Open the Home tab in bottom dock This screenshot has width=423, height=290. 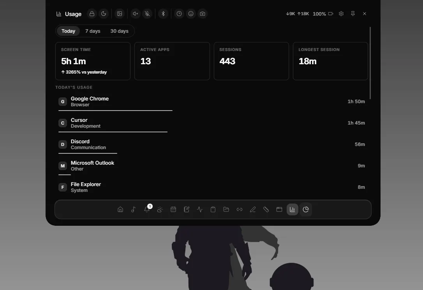(120, 209)
